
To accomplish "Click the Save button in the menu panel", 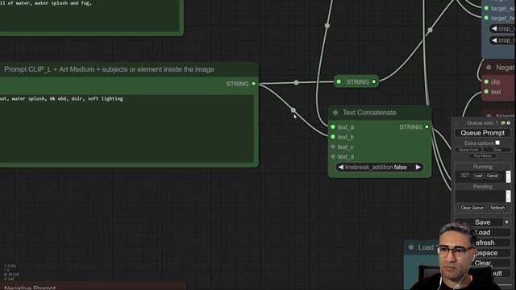I will click(480, 222).
